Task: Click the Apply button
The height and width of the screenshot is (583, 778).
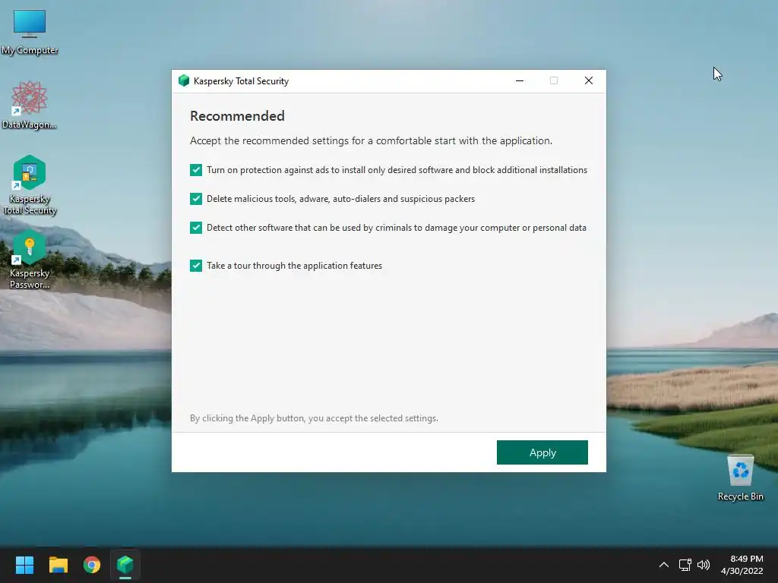Action: click(542, 452)
